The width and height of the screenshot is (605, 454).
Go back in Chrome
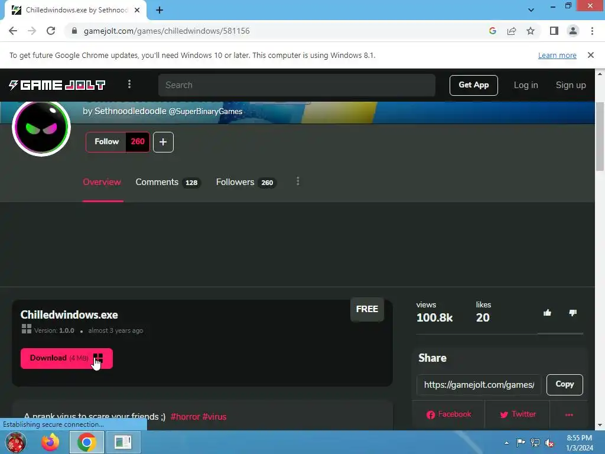13,31
